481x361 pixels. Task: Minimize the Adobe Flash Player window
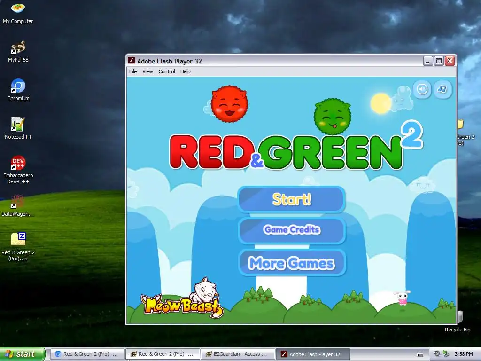[x=427, y=61]
